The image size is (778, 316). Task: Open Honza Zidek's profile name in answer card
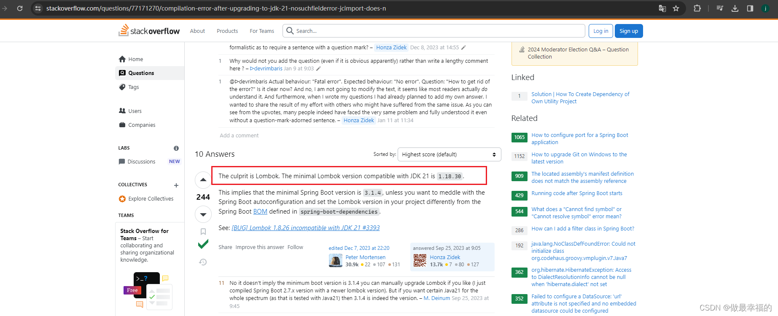445,257
